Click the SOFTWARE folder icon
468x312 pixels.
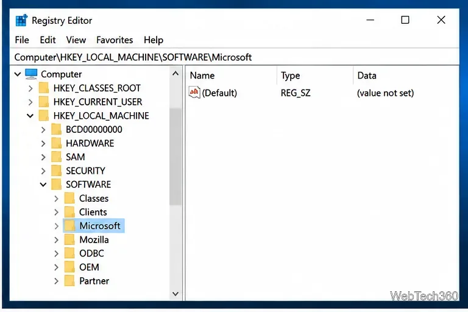56,185
